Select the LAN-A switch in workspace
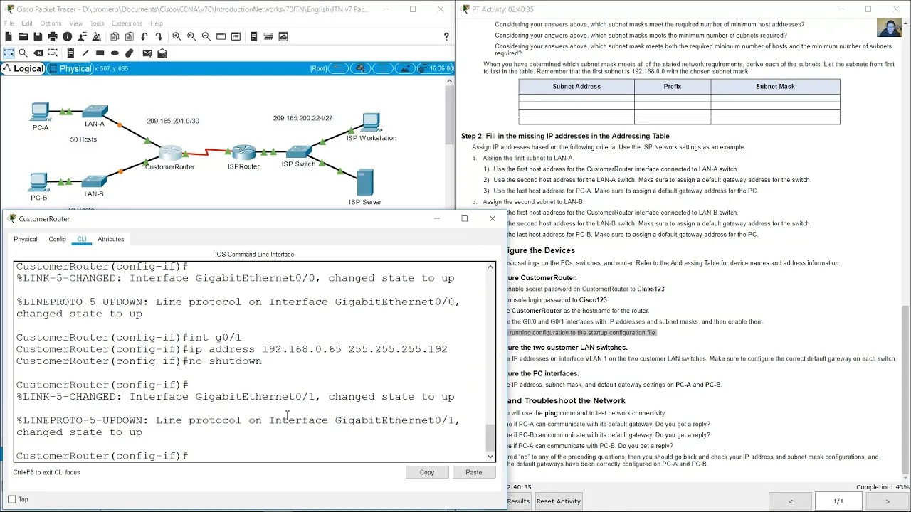This screenshot has width=911, height=512. (95, 112)
